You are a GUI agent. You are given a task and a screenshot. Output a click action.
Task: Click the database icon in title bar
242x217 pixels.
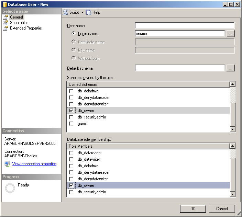tap(4, 4)
